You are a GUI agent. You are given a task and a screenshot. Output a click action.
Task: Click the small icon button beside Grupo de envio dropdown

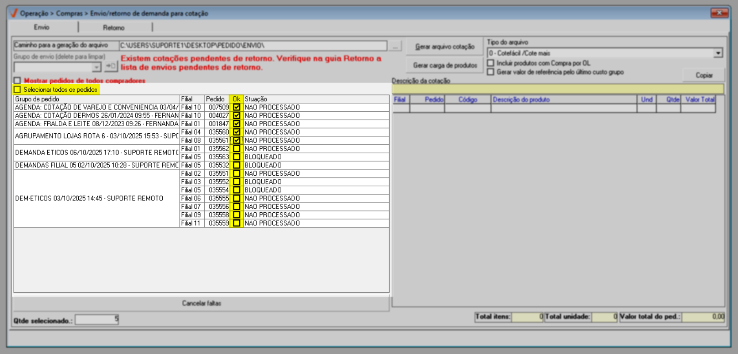coord(111,67)
